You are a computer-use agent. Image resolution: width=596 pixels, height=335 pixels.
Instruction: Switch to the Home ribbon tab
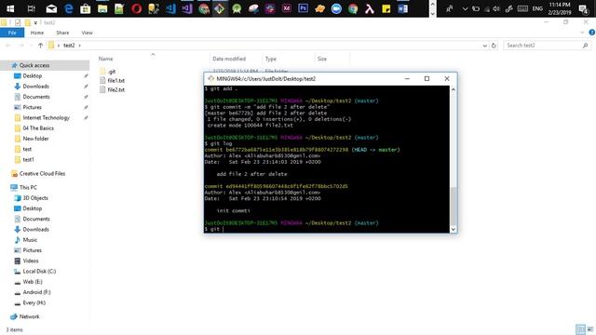[x=37, y=33]
